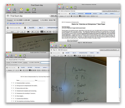
Task: Delete the Final Exam day note
Action: click(x=34, y=10)
